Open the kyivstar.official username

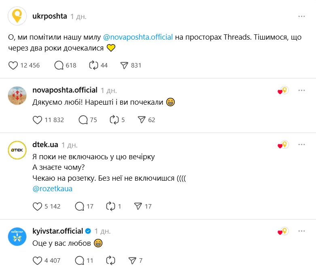click(57, 231)
